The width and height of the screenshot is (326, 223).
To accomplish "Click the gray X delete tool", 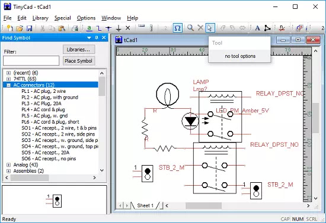I will 200,27.
